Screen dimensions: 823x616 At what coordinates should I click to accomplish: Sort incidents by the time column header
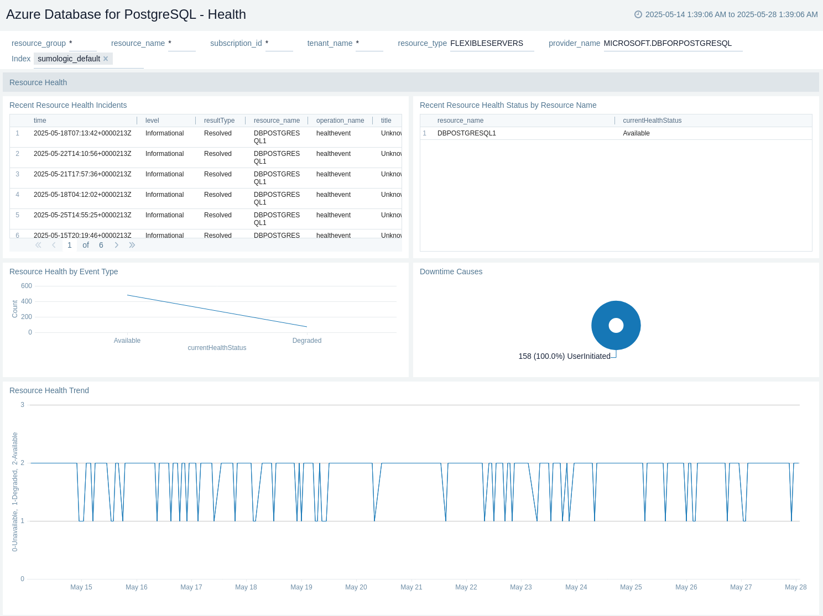coord(40,121)
